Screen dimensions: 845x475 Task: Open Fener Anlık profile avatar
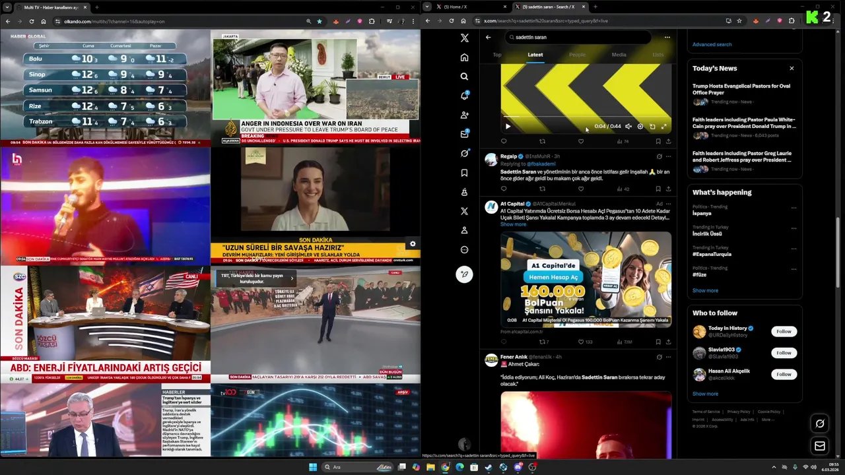pos(491,360)
